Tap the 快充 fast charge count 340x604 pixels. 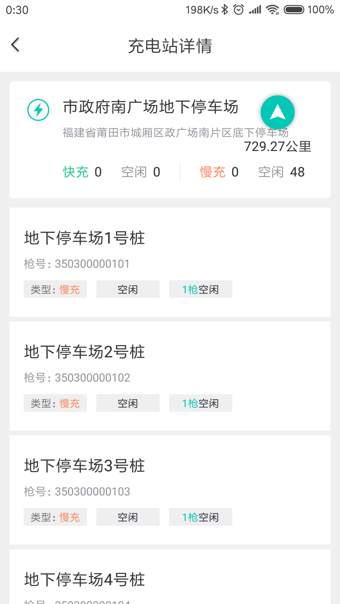[82, 172]
